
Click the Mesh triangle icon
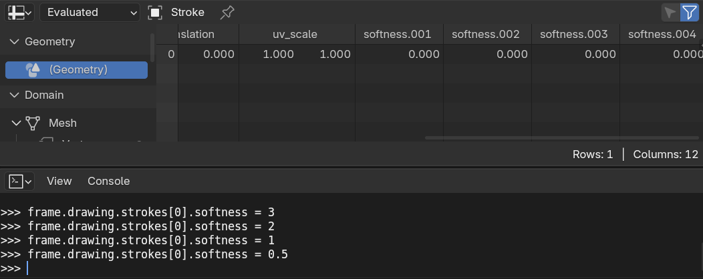click(33, 123)
